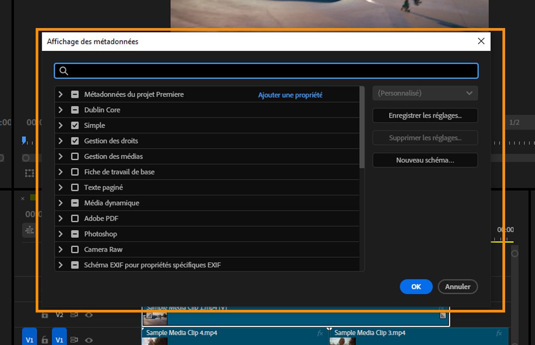Viewport: 535px width, 345px height.
Task: Click the Annuler button
Action: click(458, 287)
